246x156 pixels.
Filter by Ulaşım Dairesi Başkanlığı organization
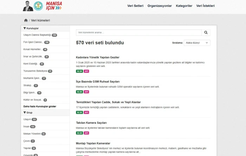tap(37, 35)
